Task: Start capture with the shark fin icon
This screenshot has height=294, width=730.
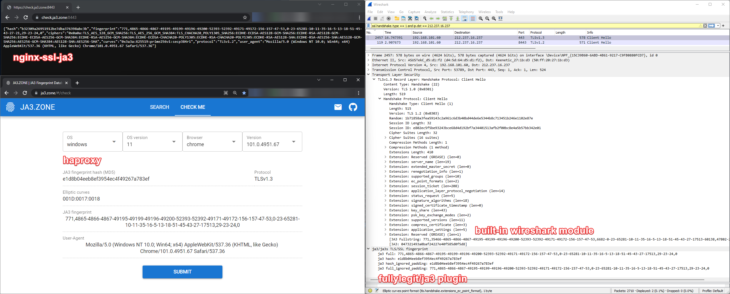Action: (369, 19)
